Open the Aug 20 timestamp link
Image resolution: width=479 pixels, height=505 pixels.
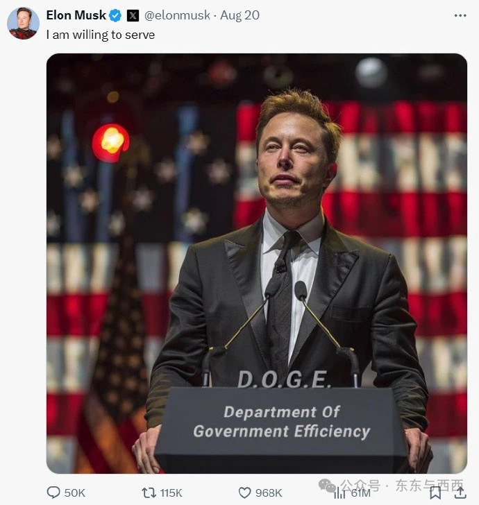coord(239,15)
